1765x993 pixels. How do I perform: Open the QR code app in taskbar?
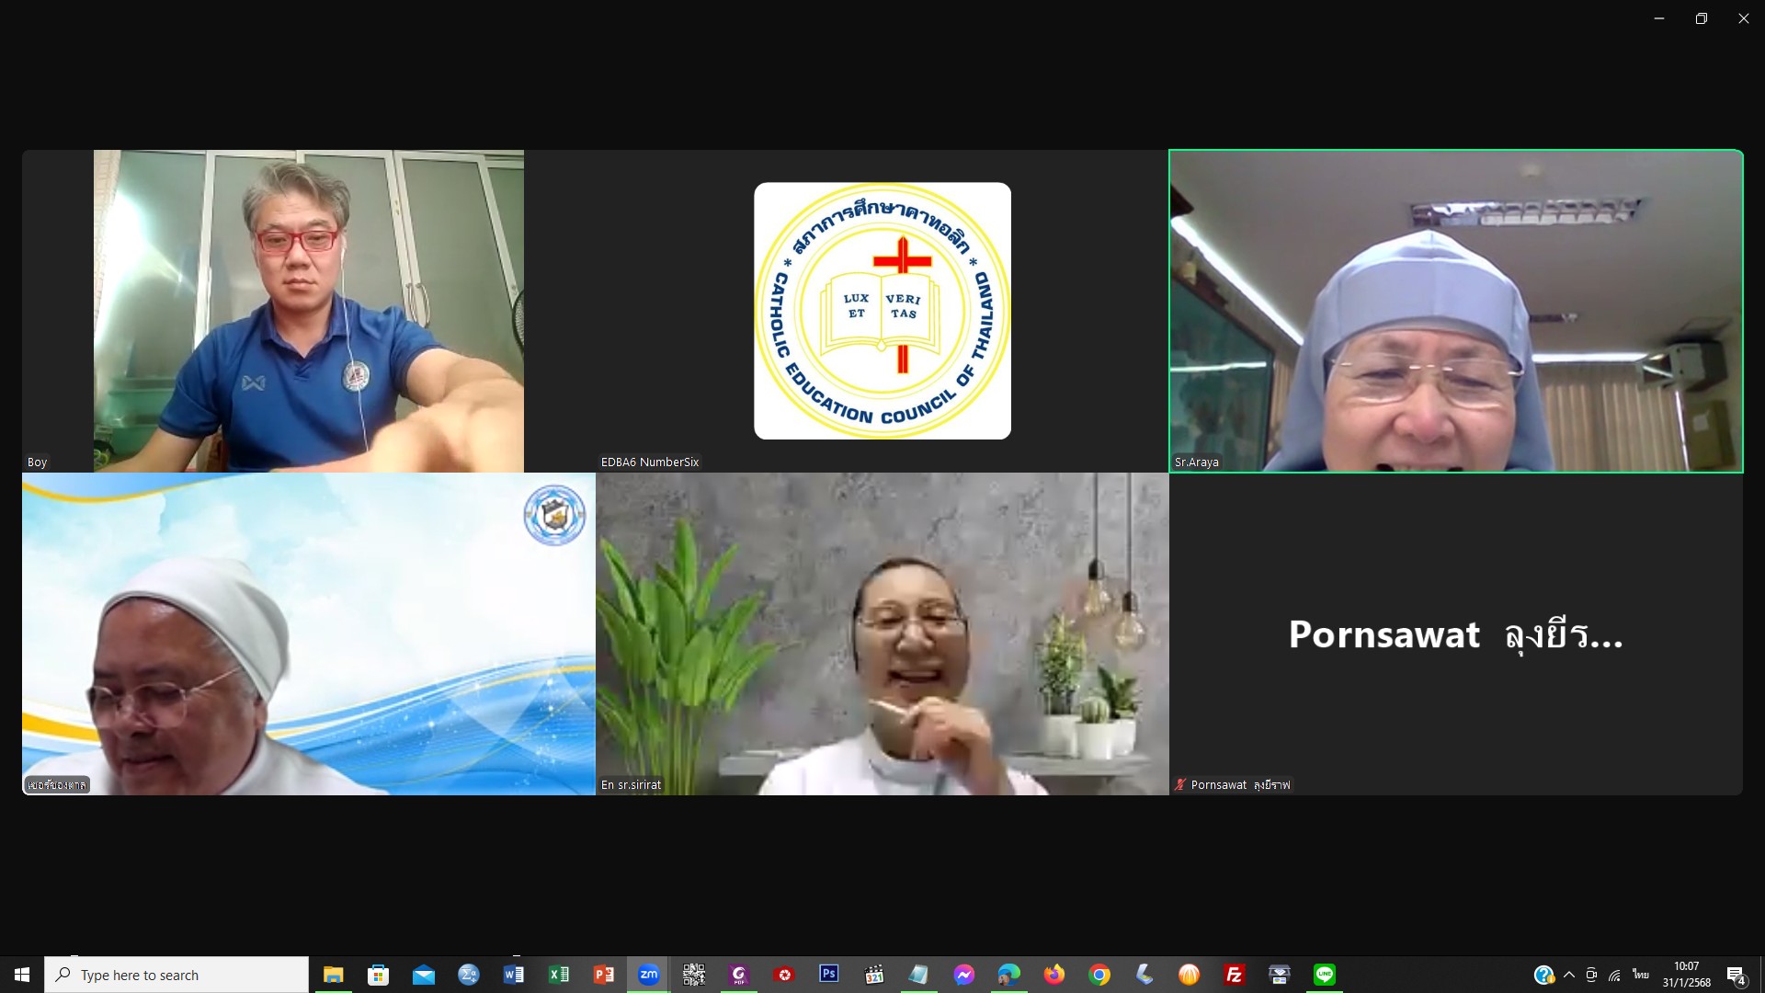pos(693,975)
